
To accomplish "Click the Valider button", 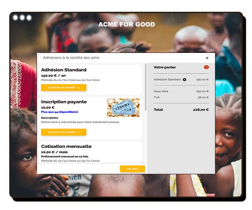I will pos(132,169).
